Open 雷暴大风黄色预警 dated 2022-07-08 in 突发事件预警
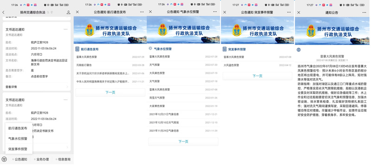 point(257,57)
